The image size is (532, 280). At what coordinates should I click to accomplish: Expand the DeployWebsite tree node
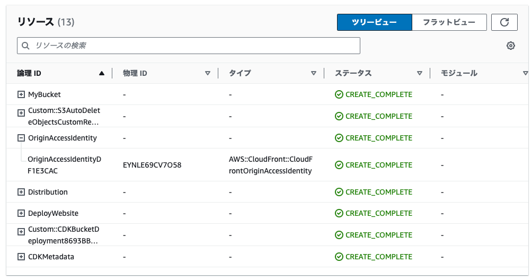21,213
